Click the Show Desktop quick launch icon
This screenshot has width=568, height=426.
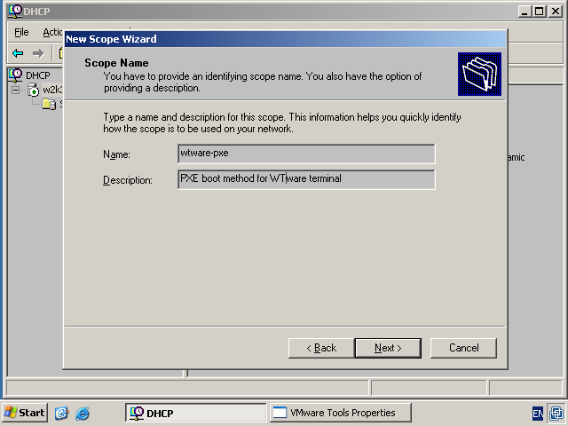click(61, 413)
